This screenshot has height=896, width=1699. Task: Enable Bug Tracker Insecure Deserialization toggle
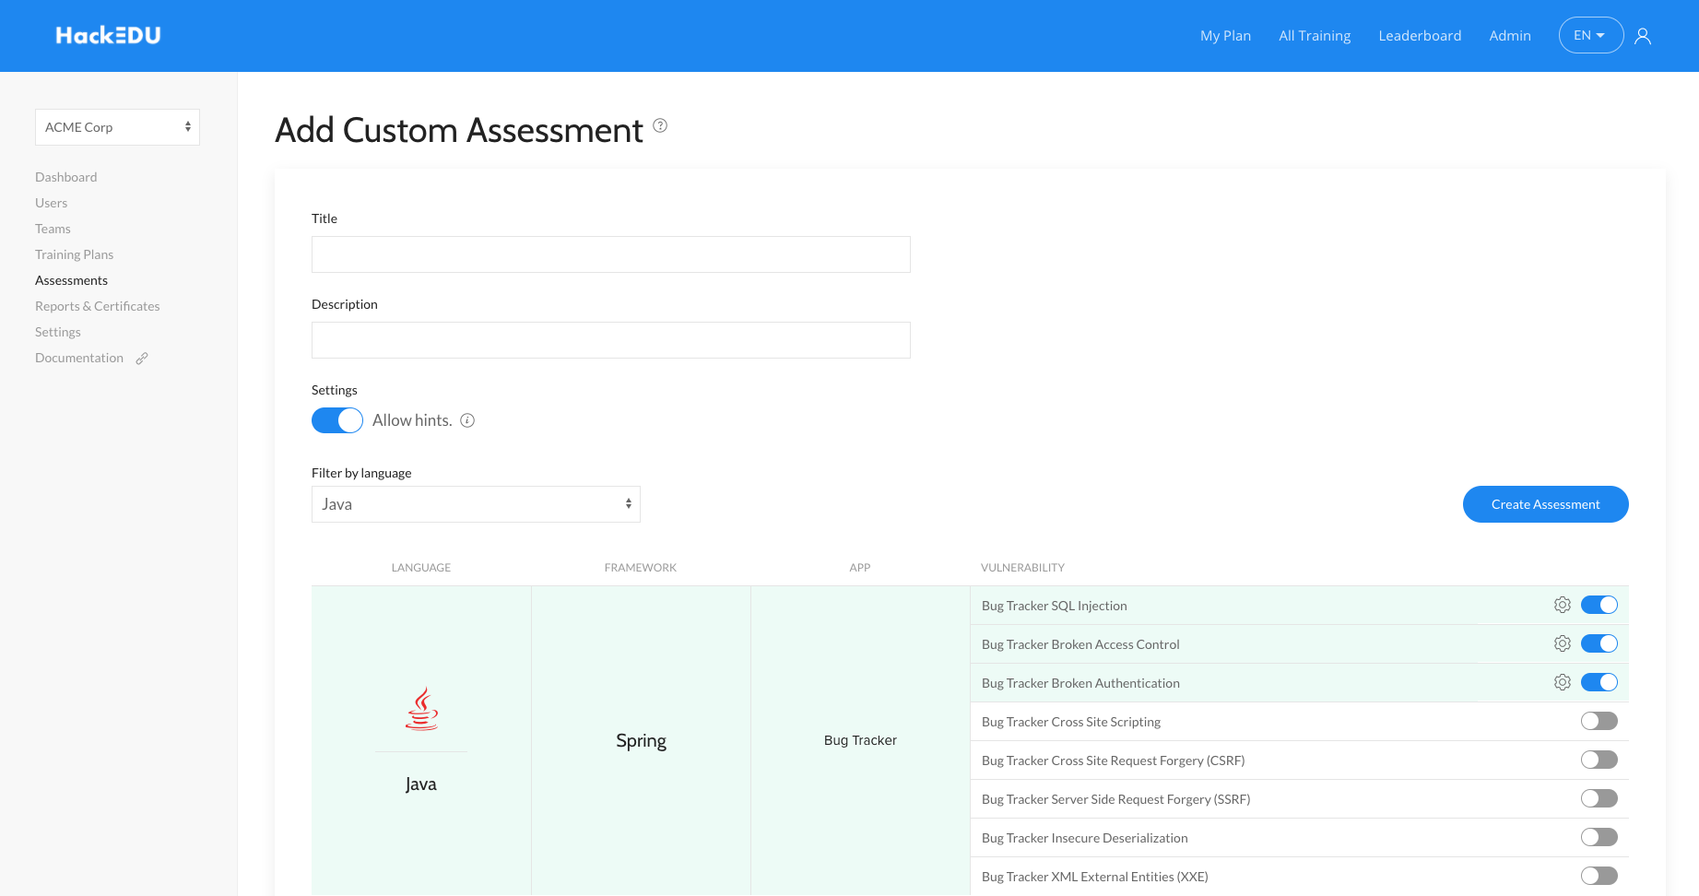(x=1599, y=837)
